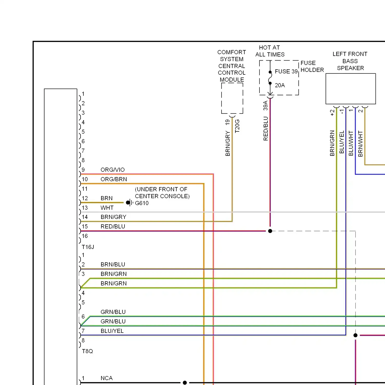Click the dashed Comfort System module box
This screenshot has height=385, width=385.
[232, 98]
